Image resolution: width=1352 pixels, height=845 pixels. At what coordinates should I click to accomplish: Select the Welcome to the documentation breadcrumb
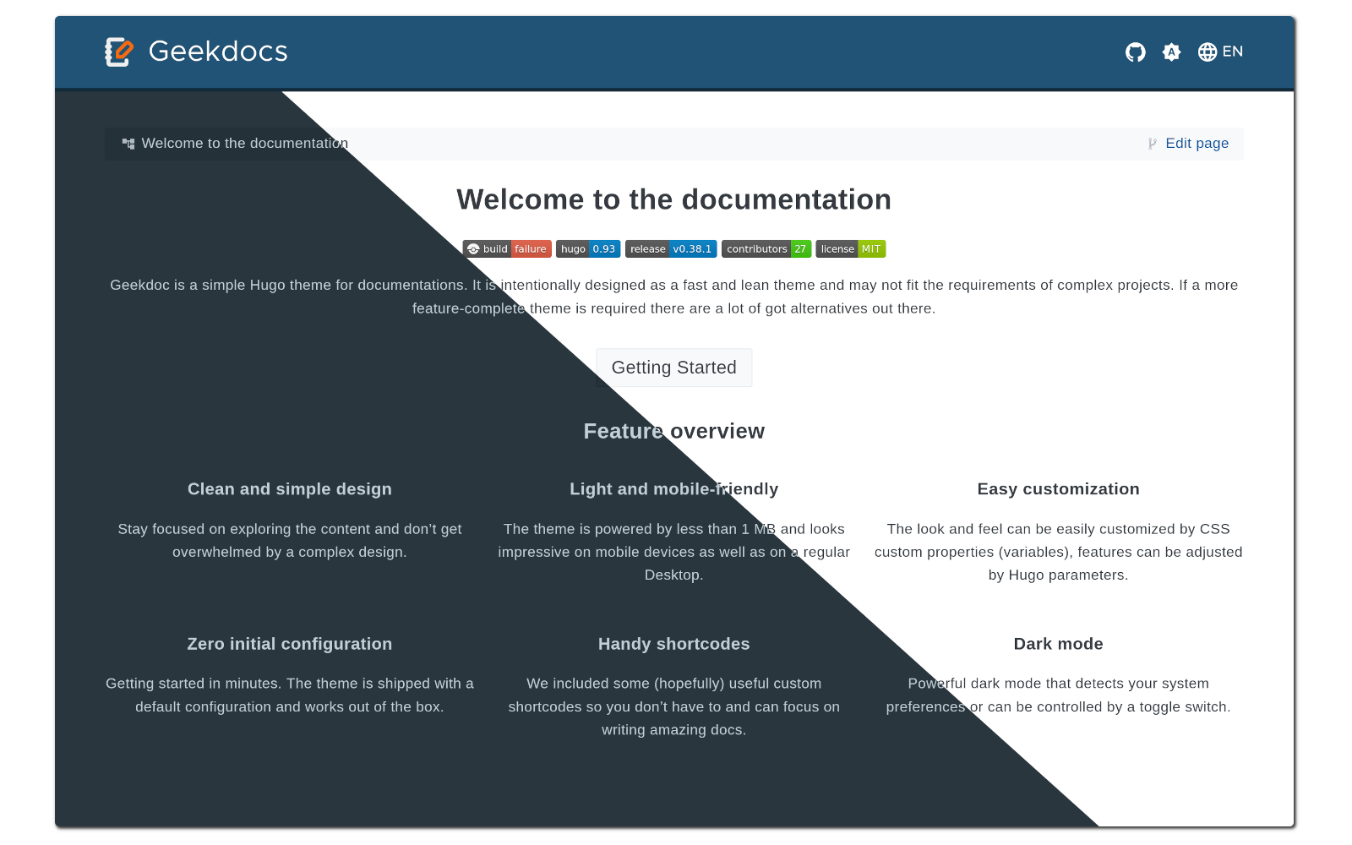244,144
